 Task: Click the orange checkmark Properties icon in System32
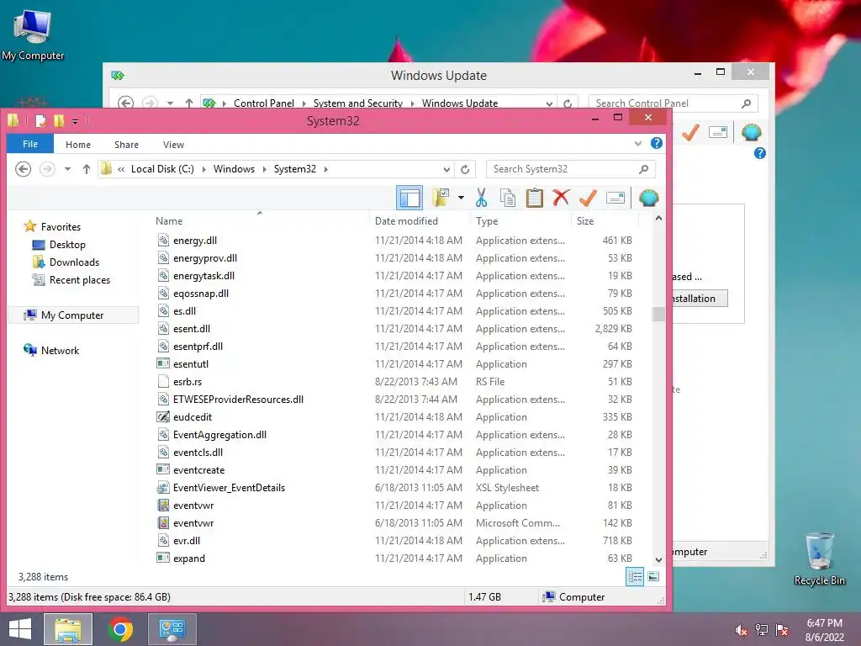pos(588,198)
